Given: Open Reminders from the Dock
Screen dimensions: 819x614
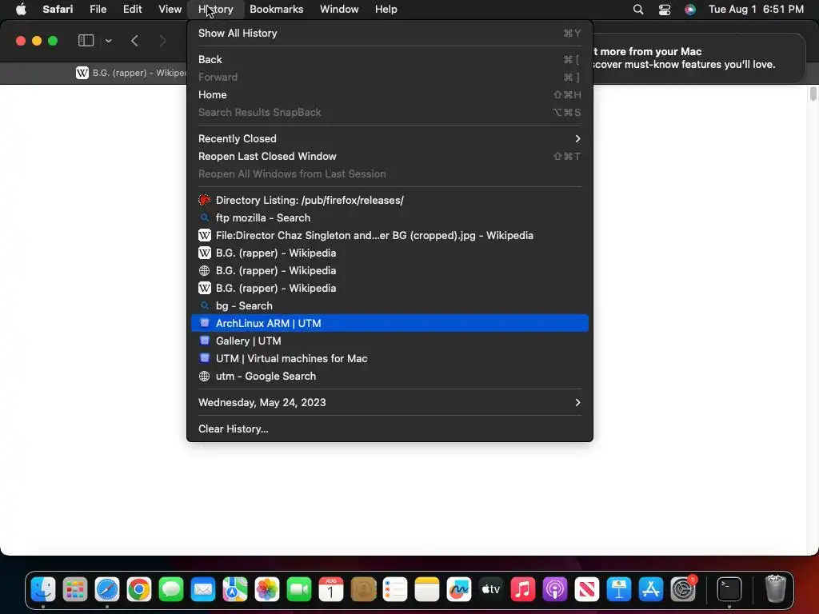Looking at the screenshot, I should 395,589.
